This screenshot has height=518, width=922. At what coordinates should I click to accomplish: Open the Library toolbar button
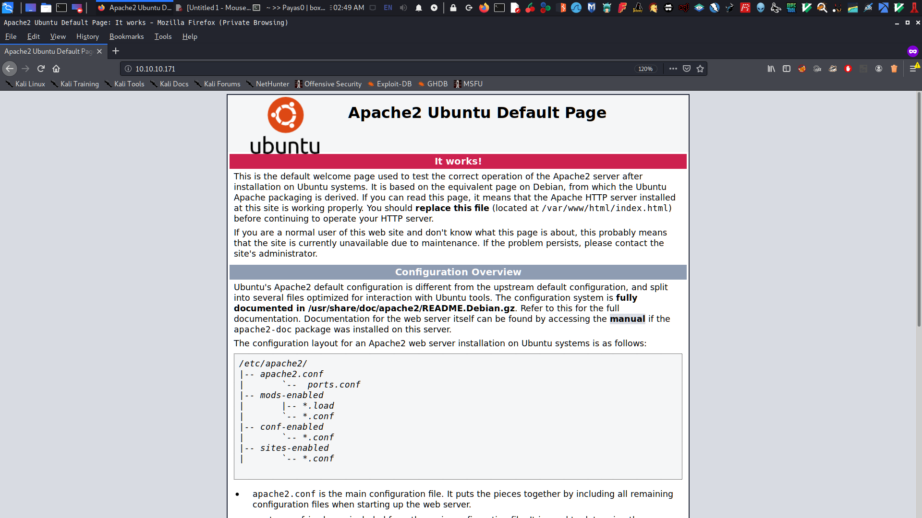point(771,69)
